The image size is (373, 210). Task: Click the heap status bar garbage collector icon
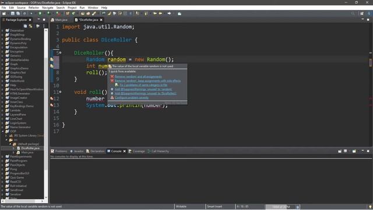[x=297, y=206]
